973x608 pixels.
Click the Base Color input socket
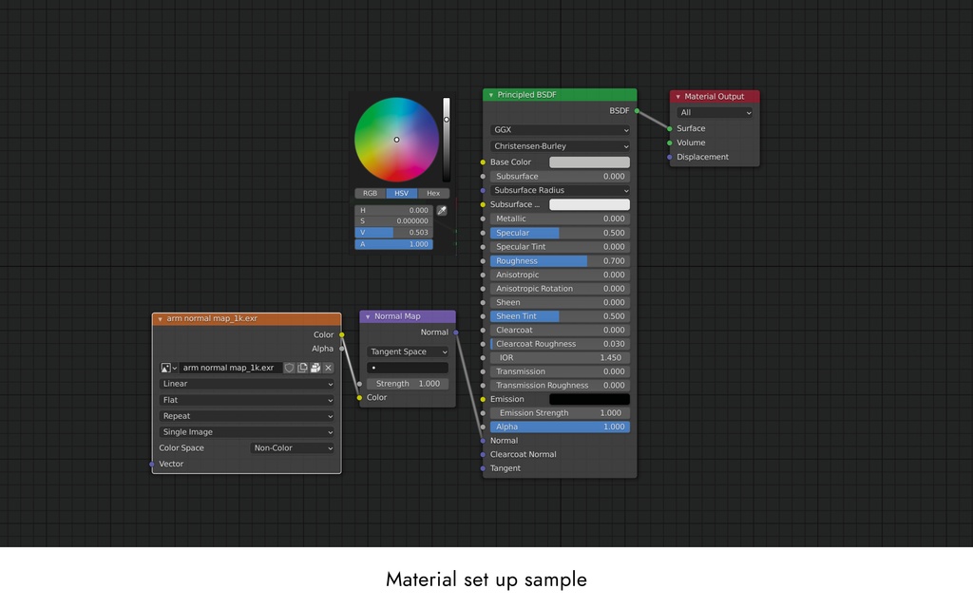tap(483, 161)
